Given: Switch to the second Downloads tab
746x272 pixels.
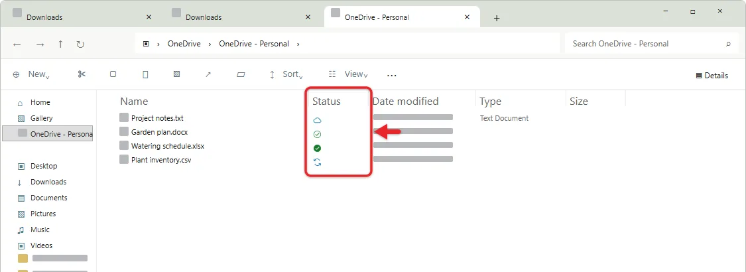Looking at the screenshot, I should (242, 17).
